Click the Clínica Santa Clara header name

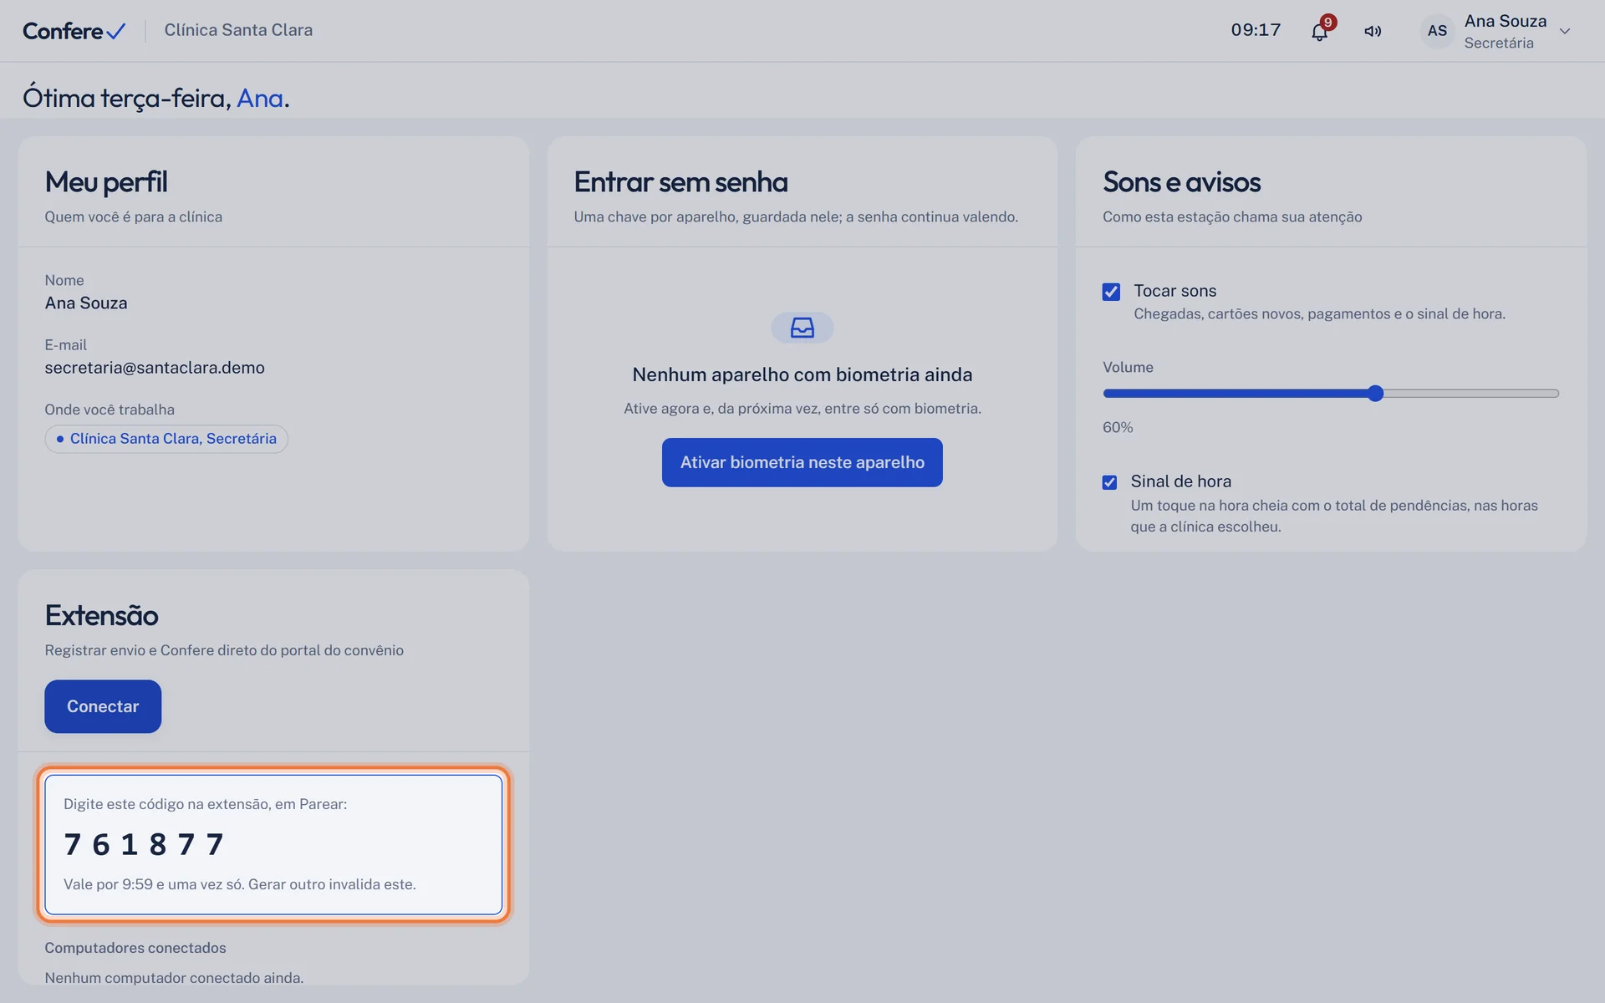pos(238,30)
